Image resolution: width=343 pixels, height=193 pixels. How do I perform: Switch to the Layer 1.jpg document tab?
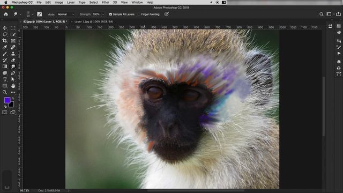click(x=94, y=21)
